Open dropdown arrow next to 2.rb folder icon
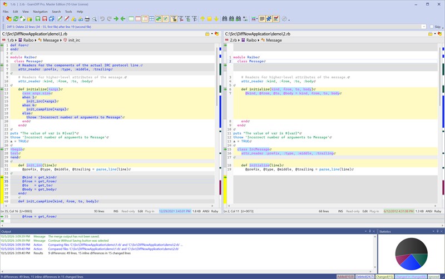Viewport: 445px width, 279px height. [435, 34]
